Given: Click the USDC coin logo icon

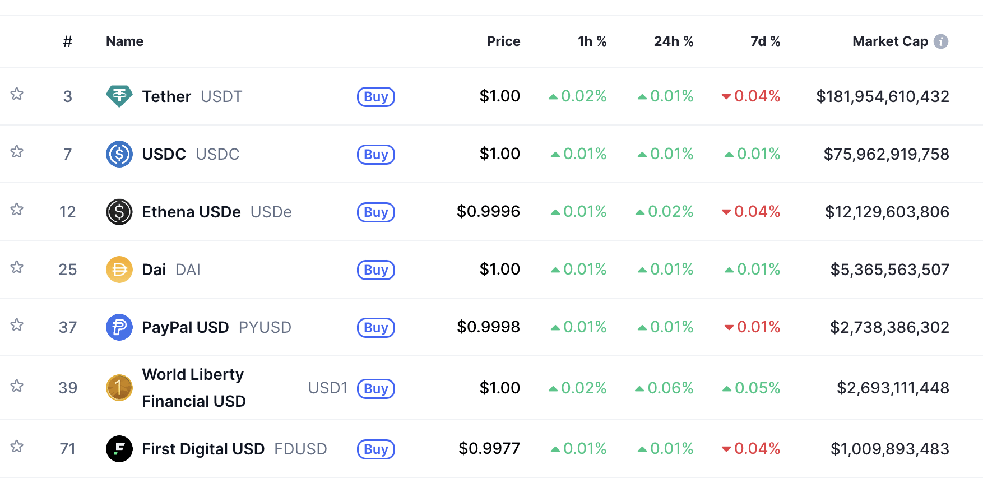Looking at the screenshot, I should [119, 154].
